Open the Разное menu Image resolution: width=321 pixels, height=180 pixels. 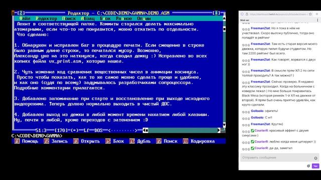124,18
